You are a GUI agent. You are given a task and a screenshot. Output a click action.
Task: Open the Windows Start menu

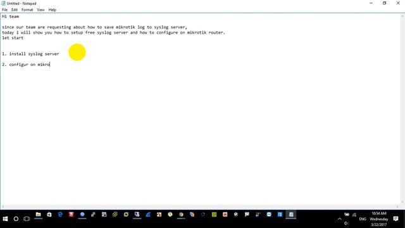click(x=5, y=219)
